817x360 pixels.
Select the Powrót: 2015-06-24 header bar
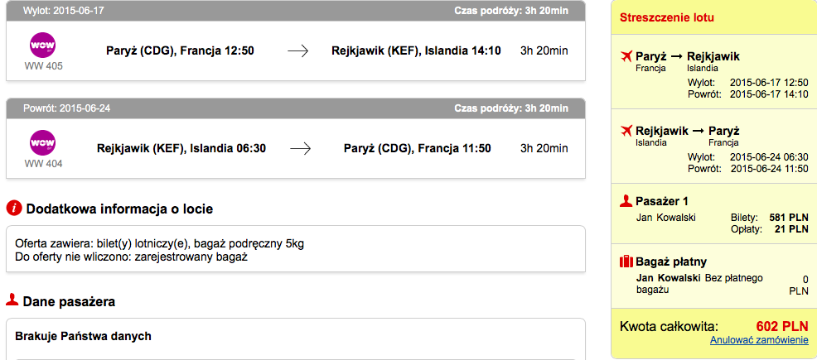coord(296,108)
